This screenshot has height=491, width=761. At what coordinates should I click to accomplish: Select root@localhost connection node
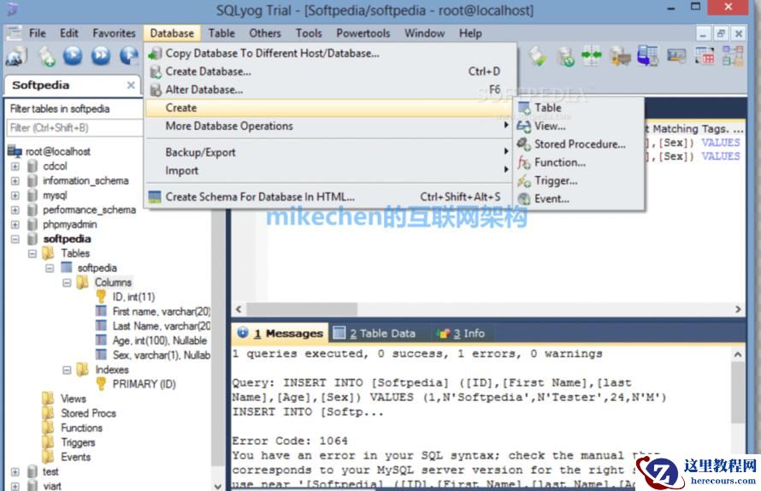pos(58,151)
